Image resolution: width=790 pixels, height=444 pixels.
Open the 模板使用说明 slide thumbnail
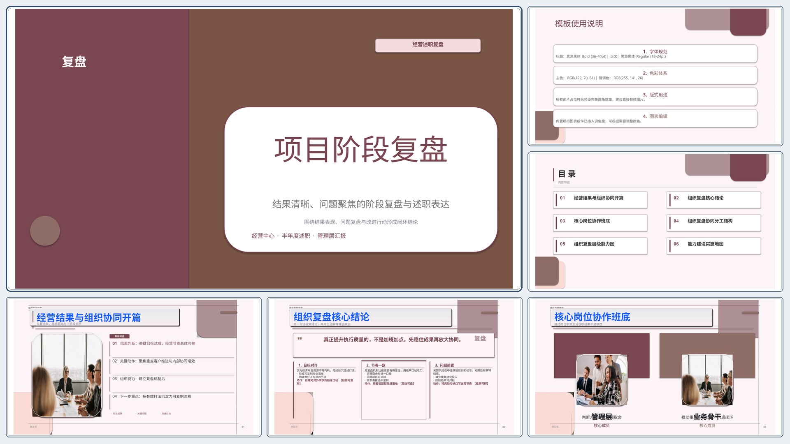click(x=655, y=76)
